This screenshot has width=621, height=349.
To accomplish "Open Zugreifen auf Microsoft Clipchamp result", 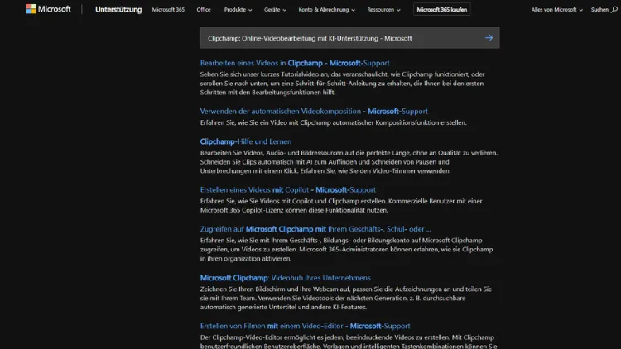I will pos(315,229).
